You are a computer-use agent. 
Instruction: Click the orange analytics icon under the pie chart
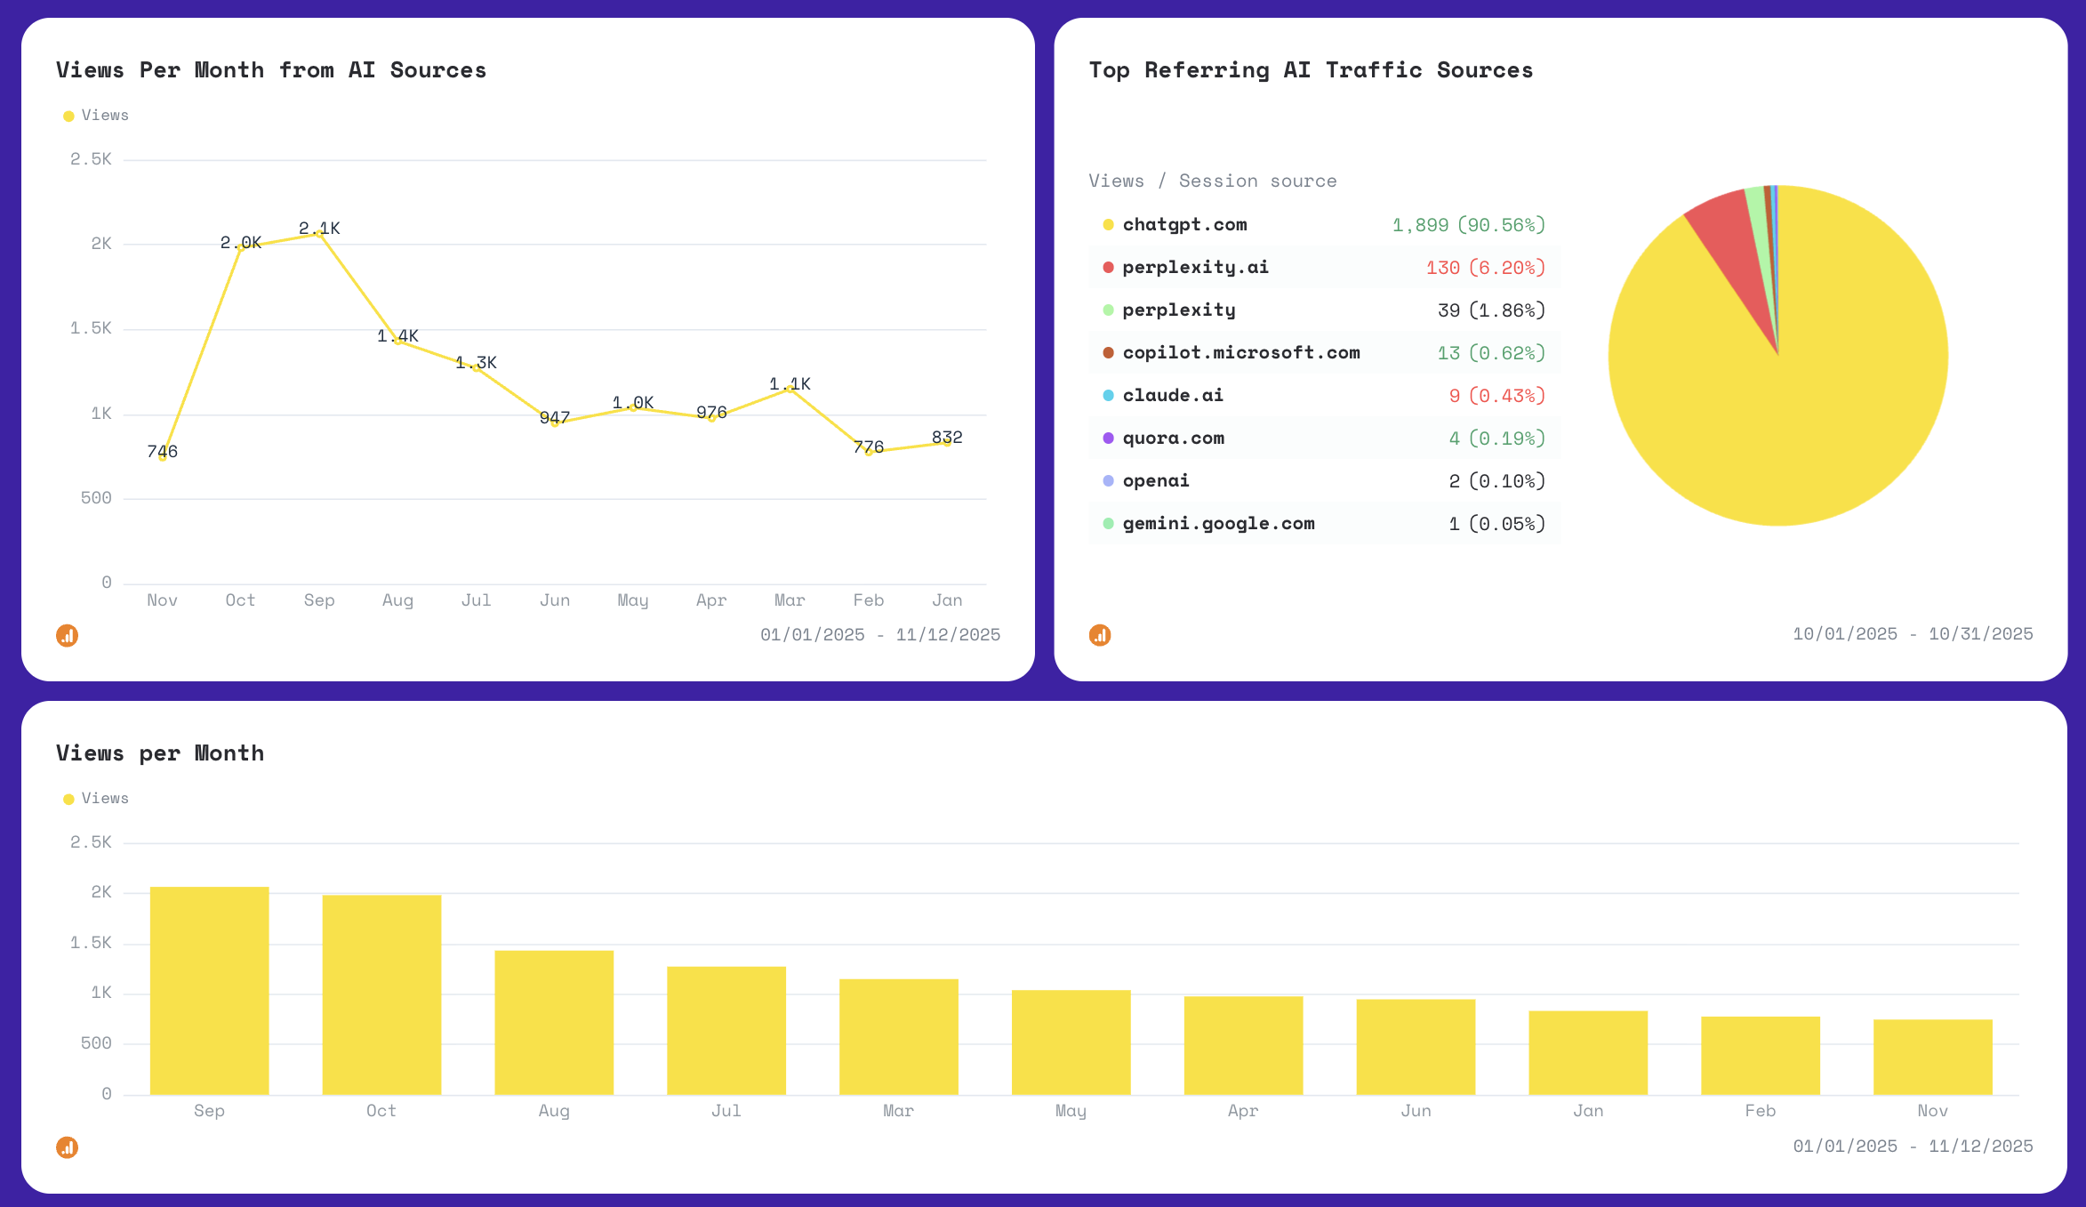point(1099,635)
